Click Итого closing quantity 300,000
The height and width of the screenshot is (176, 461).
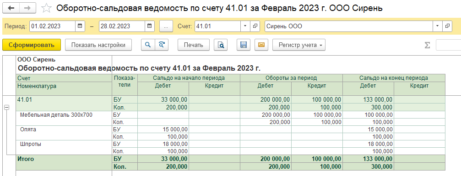click(x=369, y=166)
